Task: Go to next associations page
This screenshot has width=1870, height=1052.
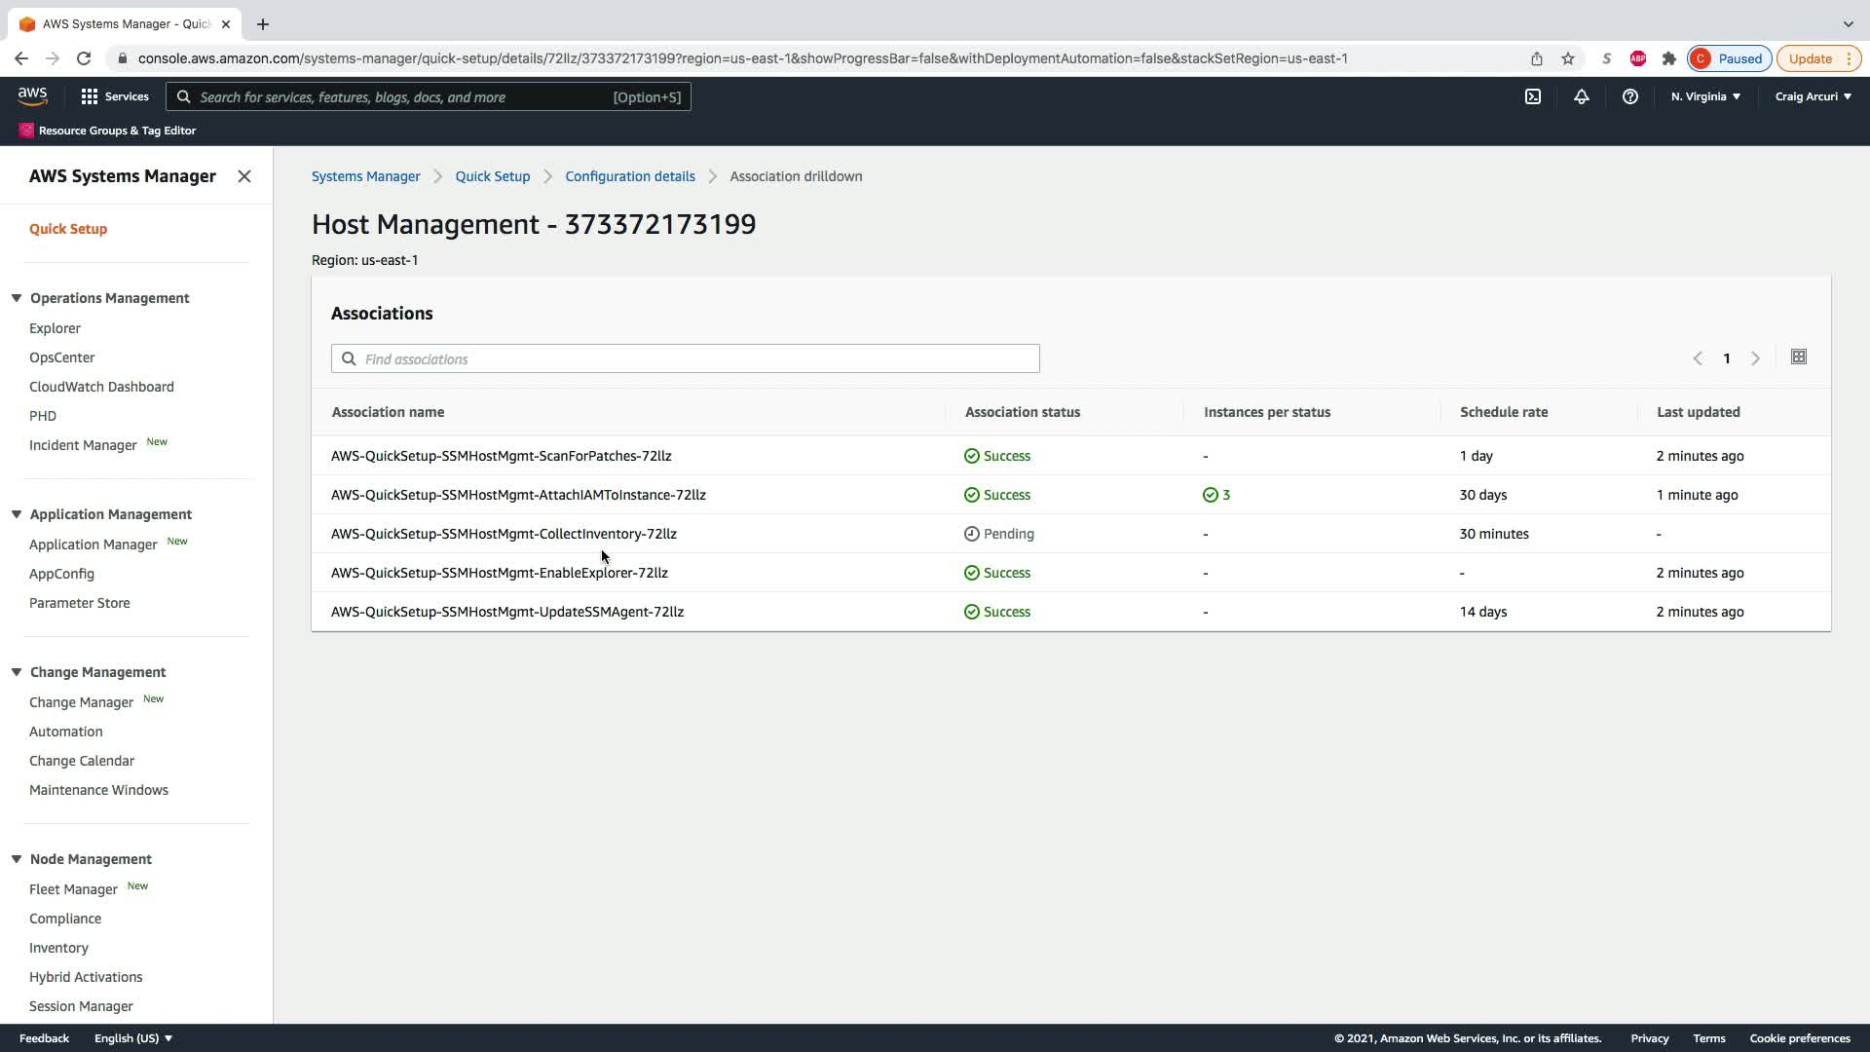Action: pyautogui.click(x=1755, y=358)
